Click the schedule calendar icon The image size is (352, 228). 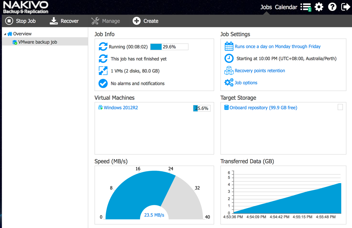[229, 46]
